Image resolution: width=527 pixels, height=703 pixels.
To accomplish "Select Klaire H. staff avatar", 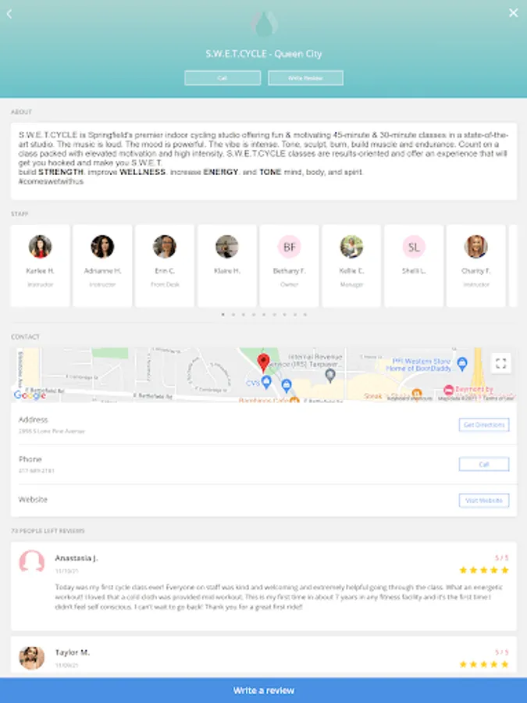I will click(x=226, y=247).
